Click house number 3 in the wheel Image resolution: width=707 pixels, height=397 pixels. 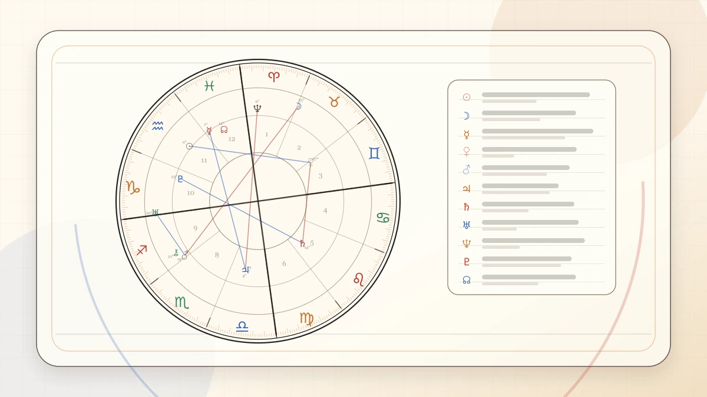pyautogui.click(x=321, y=176)
